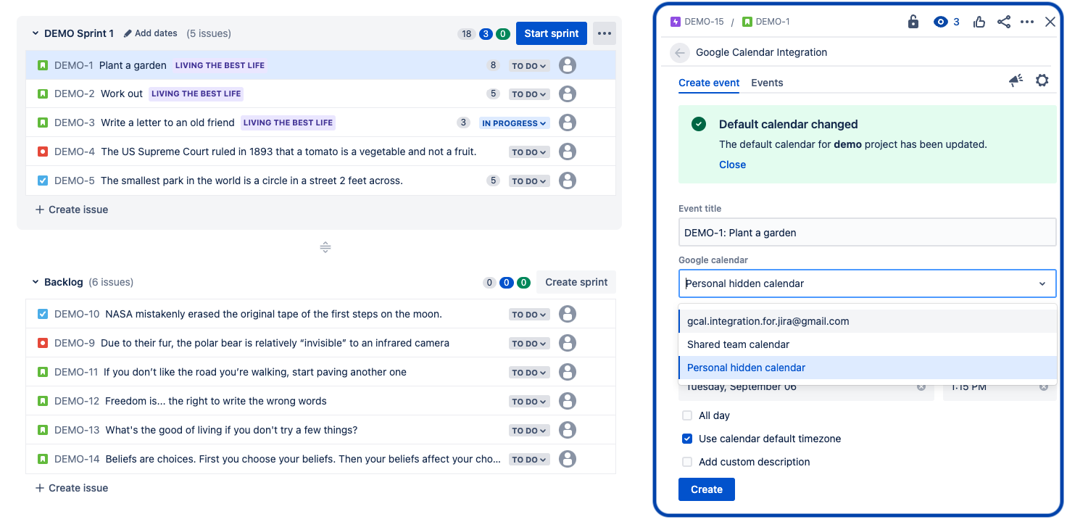The width and height of the screenshot is (1067, 522).
Task: Click Add dates for DEMO Sprint 1
Action: 151,33
